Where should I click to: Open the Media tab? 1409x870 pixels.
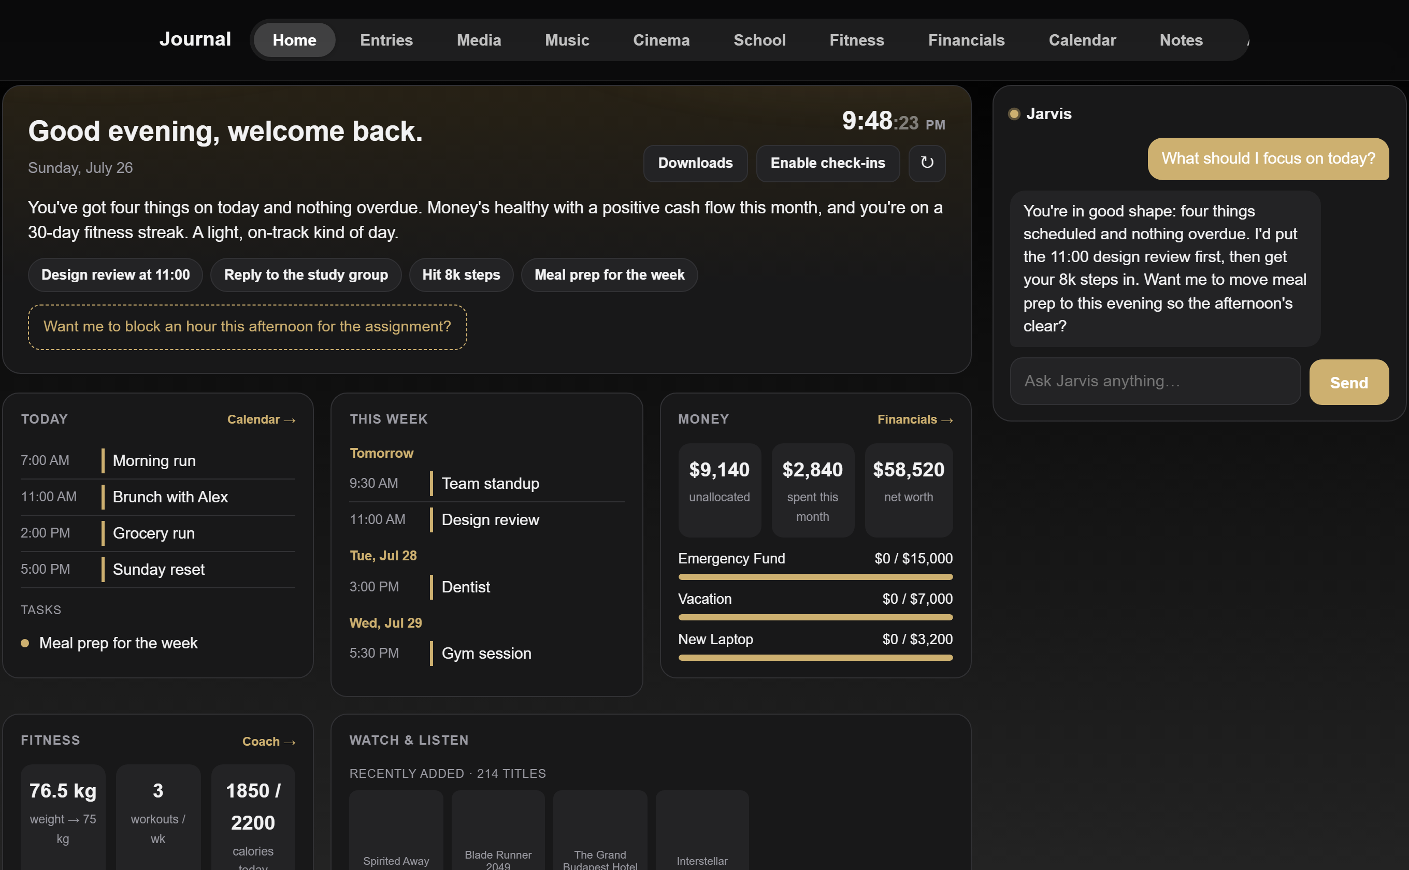click(479, 40)
